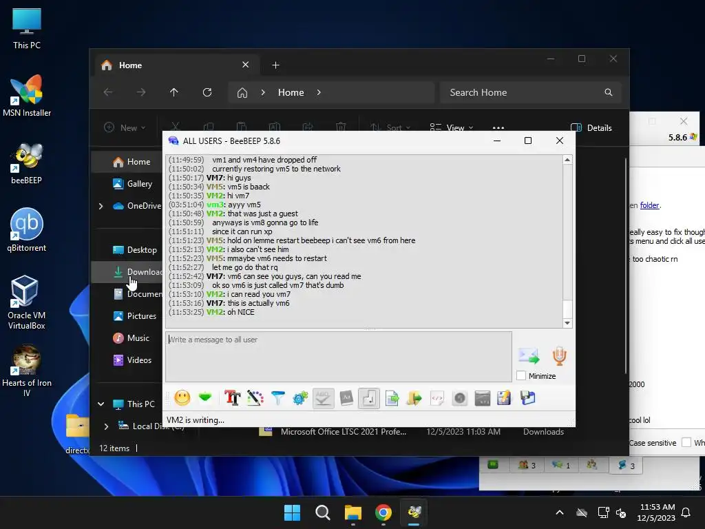Screen dimensions: 705x529
Task: Click the green down-arrow icon beside the smiley
Action: 205,397
